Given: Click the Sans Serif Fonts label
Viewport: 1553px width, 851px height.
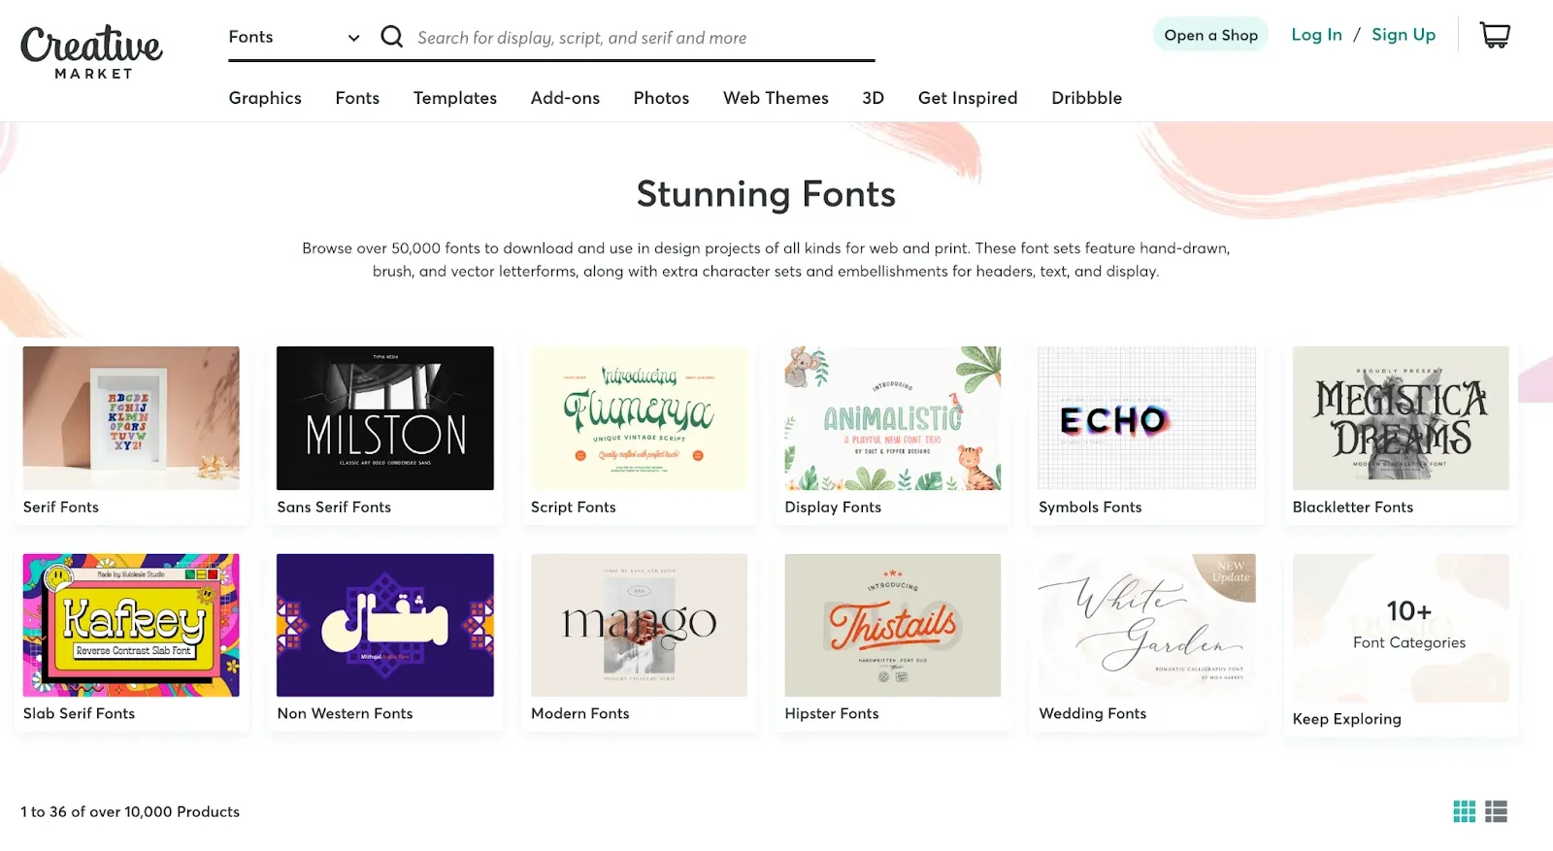Looking at the screenshot, I should [334, 507].
